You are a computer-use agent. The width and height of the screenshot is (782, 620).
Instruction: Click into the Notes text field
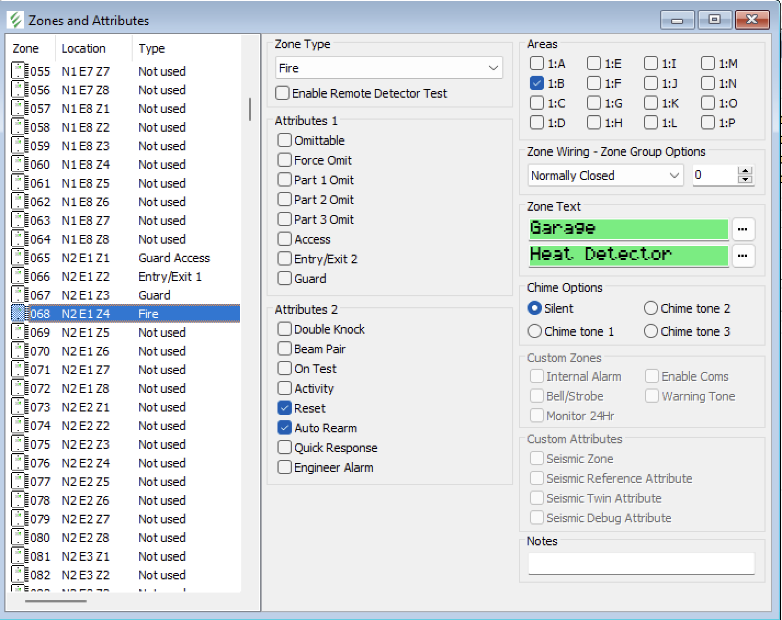click(x=641, y=563)
